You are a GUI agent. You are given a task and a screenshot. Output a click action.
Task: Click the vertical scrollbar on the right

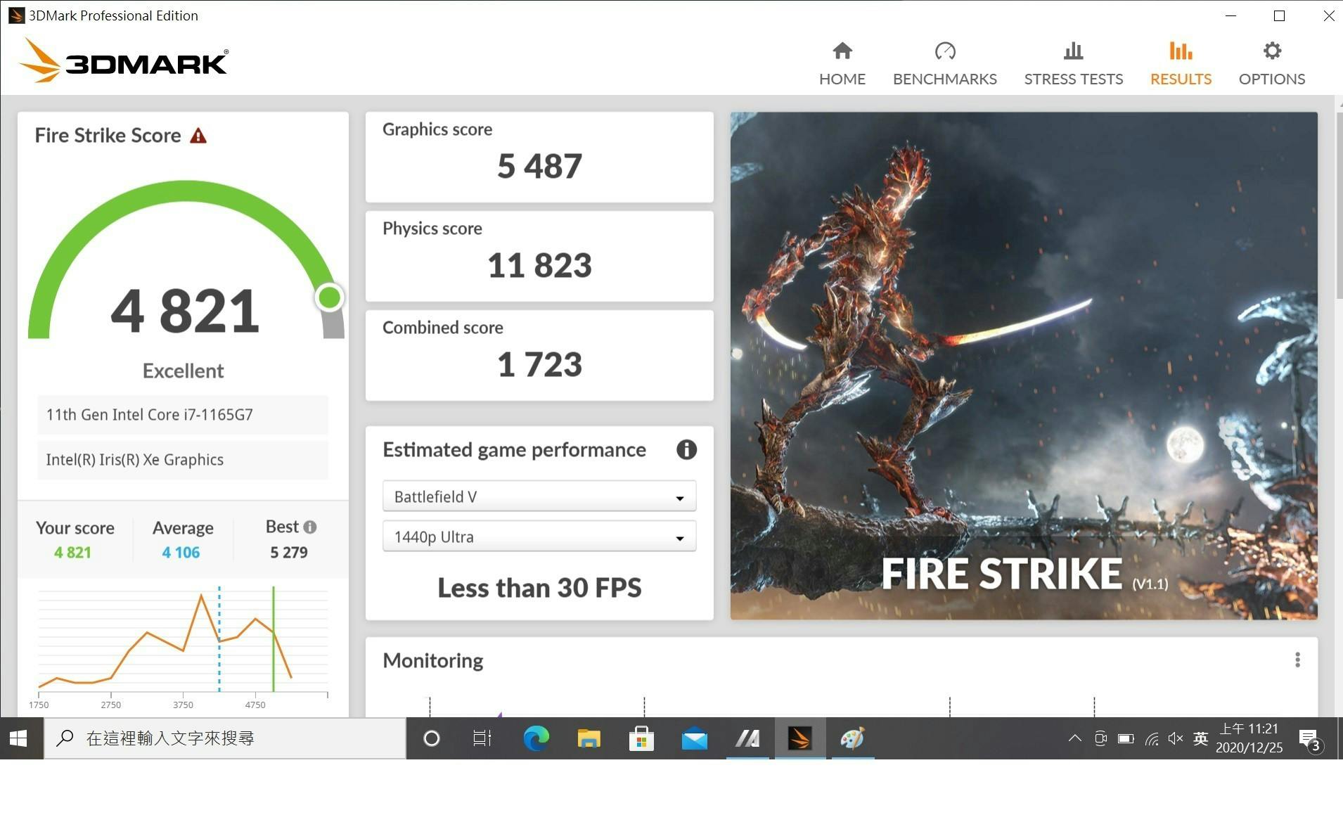click(1338, 204)
